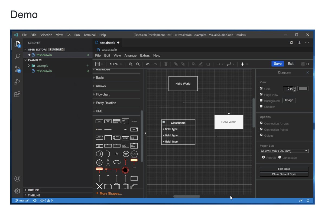325x216 pixels.
Task: Click the Split Editor icon
Action: (x=299, y=42)
